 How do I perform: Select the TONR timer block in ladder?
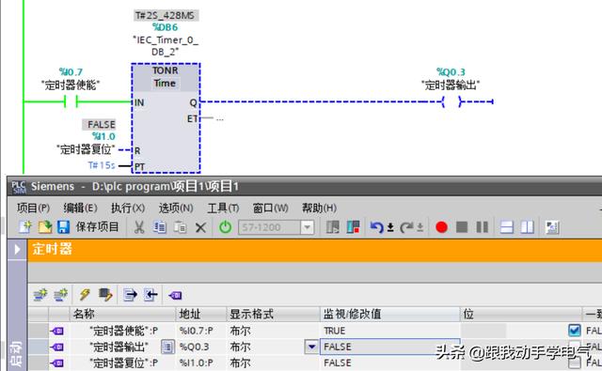tap(166, 118)
